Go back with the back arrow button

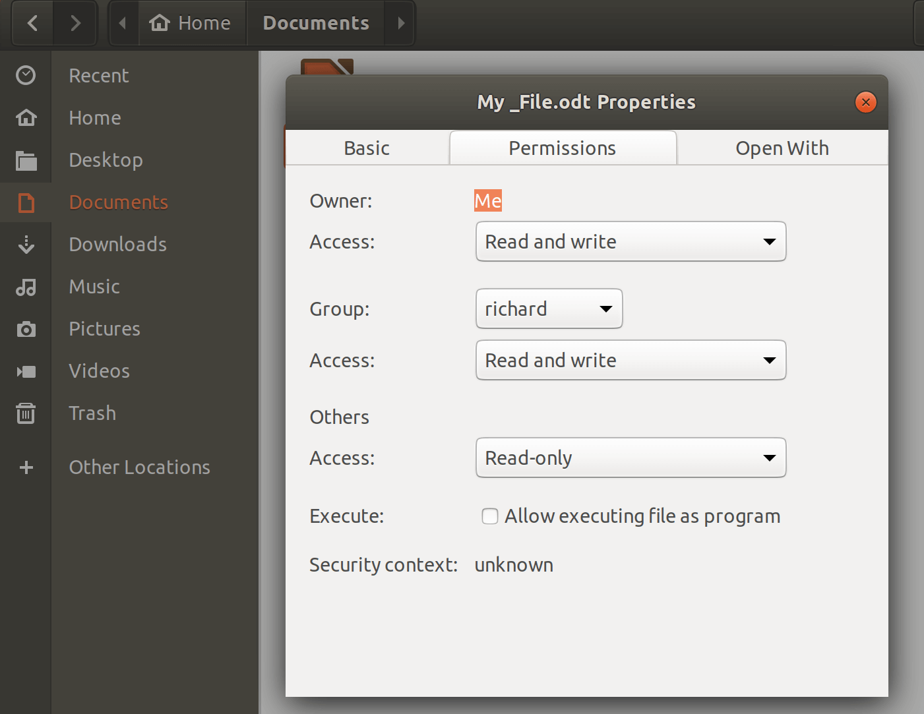[32, 23]
